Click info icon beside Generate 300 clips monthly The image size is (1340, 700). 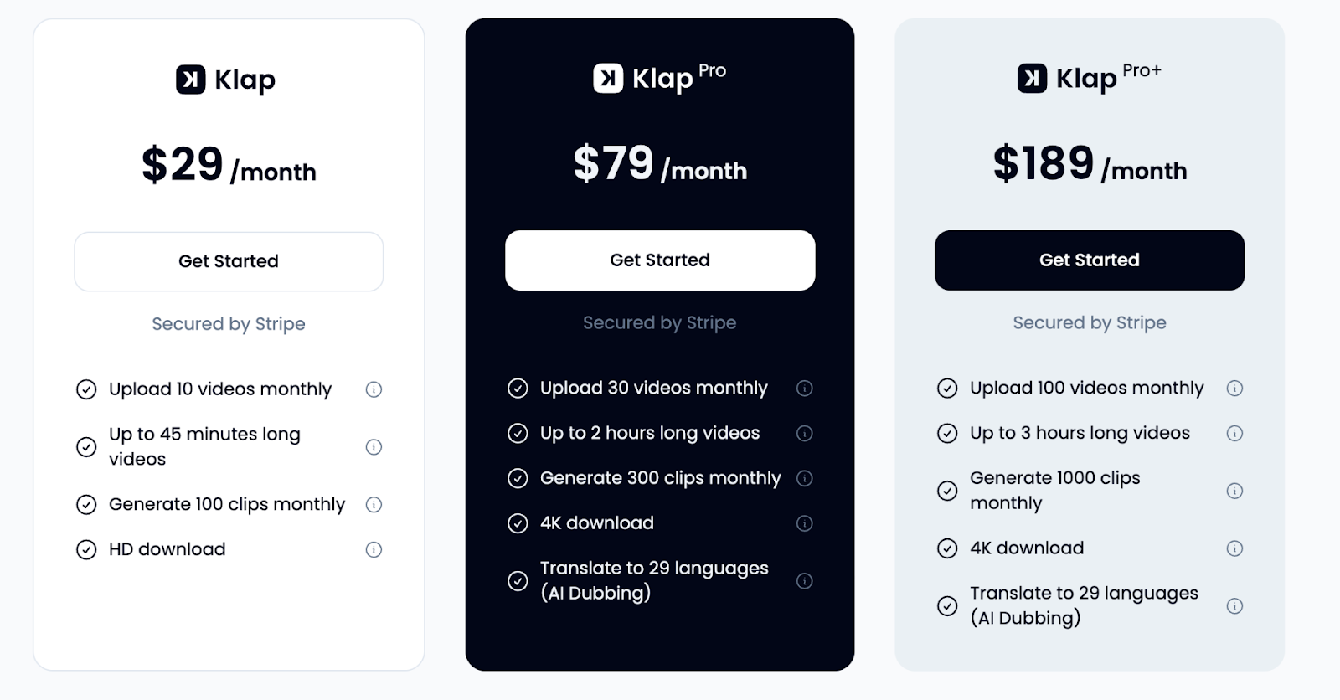[x=804, y=479]
